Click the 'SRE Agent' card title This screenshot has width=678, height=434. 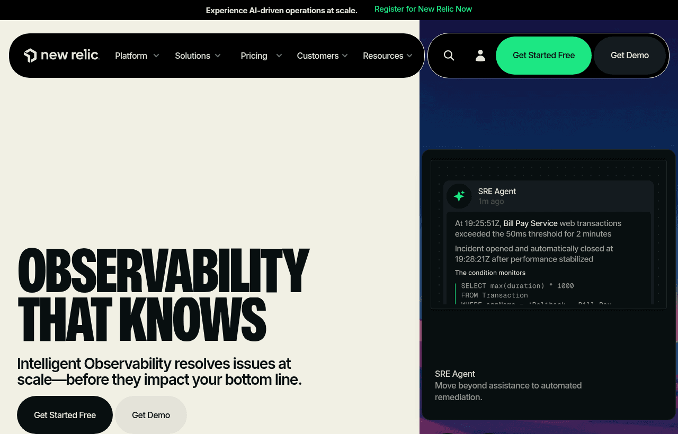click(x=455, y=374)
